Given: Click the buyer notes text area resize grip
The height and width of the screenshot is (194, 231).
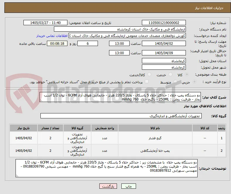Looking at the screenshot, I should (17, 176).
